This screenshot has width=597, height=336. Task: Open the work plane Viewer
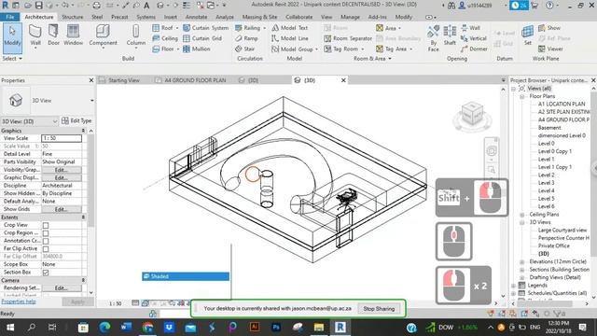coord(550,49)
